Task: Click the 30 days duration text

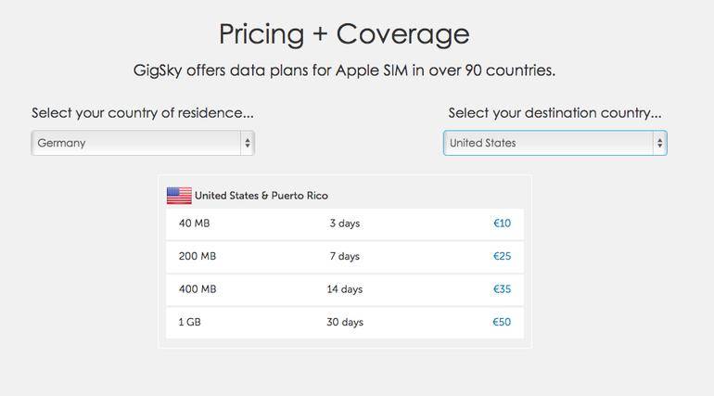Action: pos(345,322)
